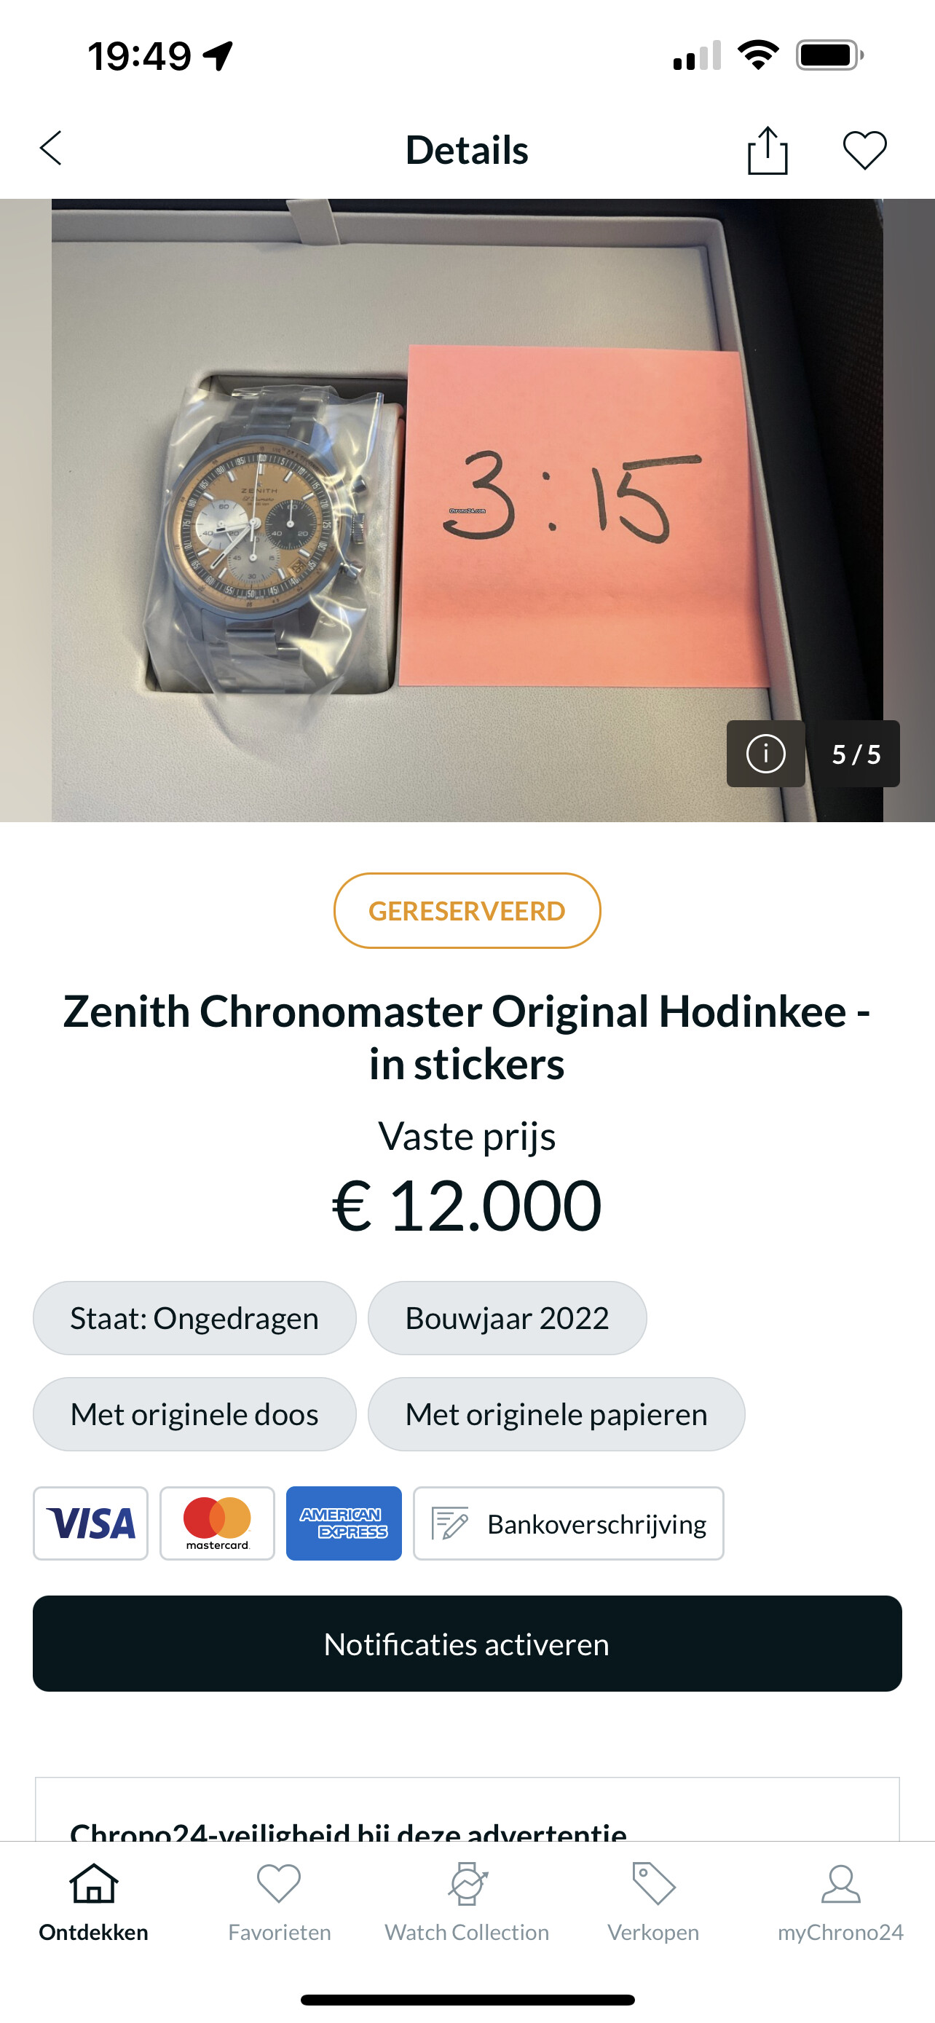
Task: Click the 5 / 5 image counter
Action: [855, 753]
